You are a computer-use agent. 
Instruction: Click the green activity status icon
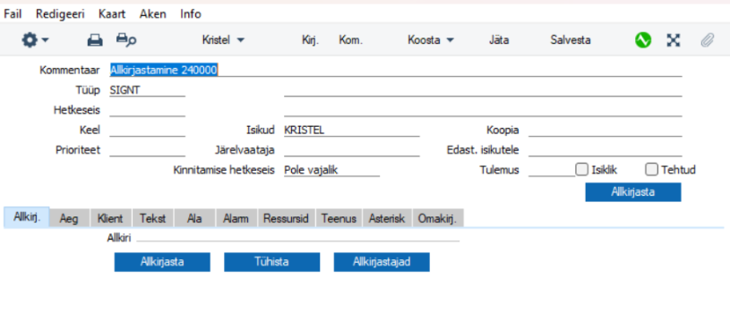(643, 40)
